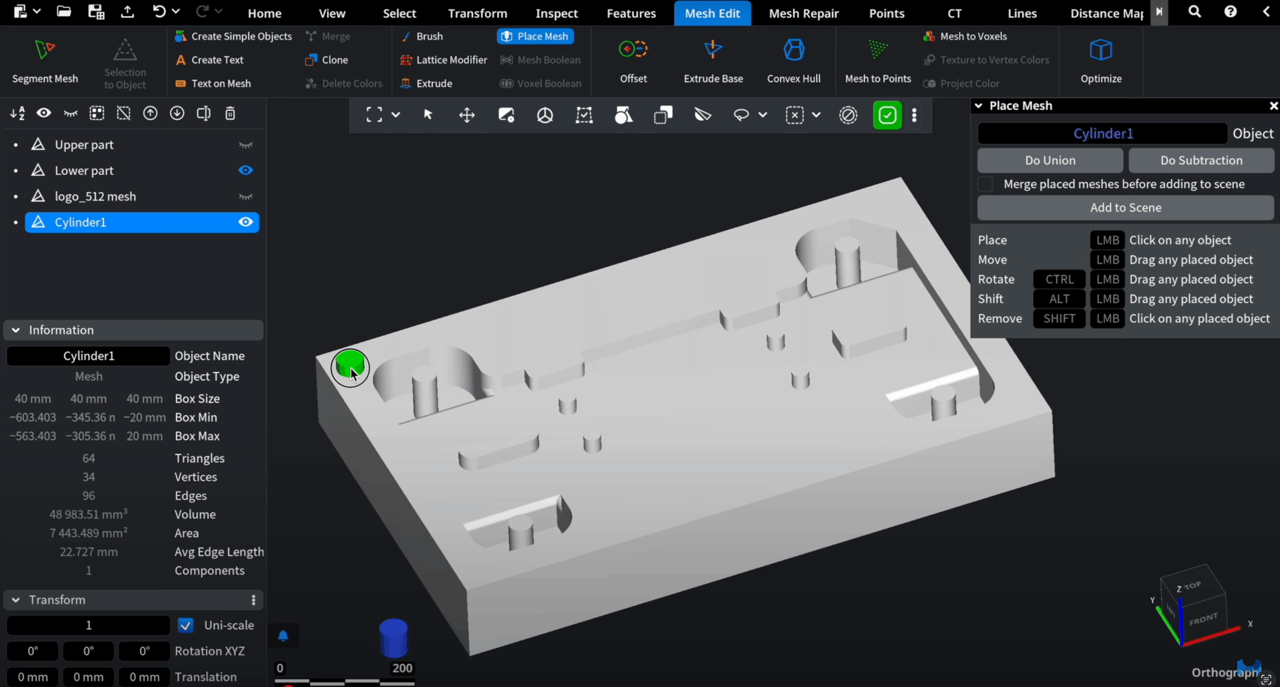This screenshot has height=687, width=1280.
Task: Switch to the Mesh Repair tab
Action: (x=803, y=13)
